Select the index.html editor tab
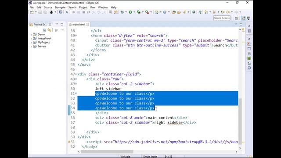The width and height of the screenshot is (281, 158). click(x=79, y=25)
